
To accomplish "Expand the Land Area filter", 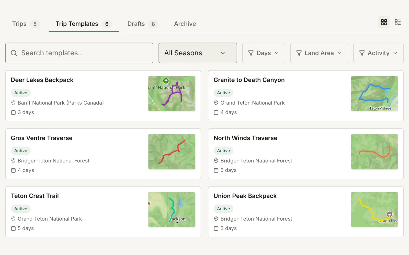I will pos(319,53).
